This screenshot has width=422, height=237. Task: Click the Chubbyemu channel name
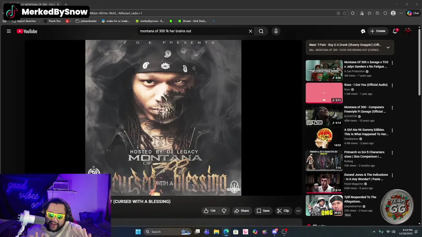[x=351, y=139]
